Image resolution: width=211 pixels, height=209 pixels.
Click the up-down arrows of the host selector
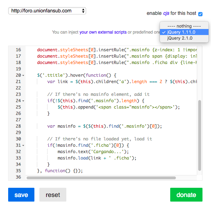coord(83,11)
